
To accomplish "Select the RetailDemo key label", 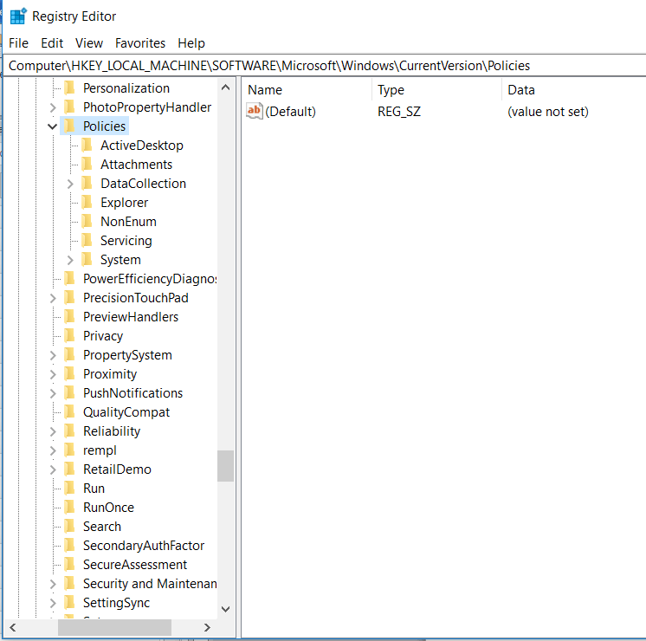I will coord(117,469).
